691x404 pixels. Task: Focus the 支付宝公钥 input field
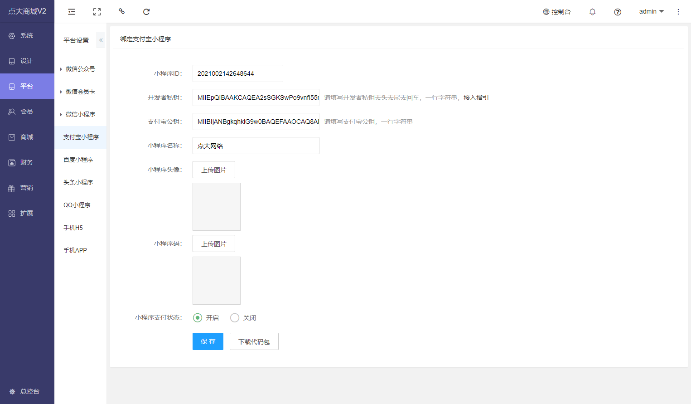(x=256, y=122)
